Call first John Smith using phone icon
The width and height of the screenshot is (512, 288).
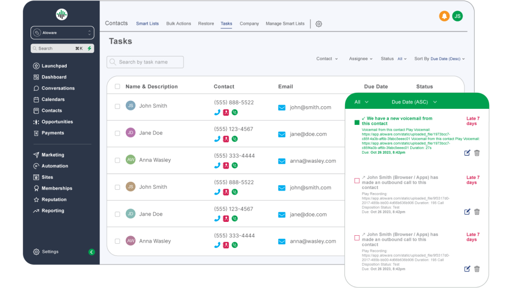pos(217,113)
